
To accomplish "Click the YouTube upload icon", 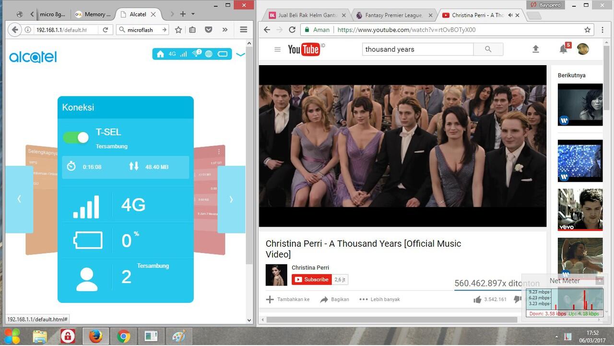I will (x=536, y=49).
